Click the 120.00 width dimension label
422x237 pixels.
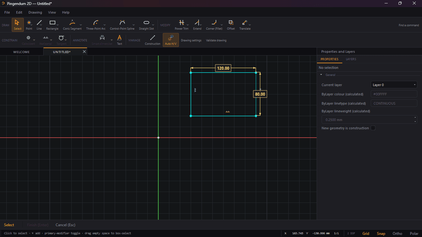point(223,68)
